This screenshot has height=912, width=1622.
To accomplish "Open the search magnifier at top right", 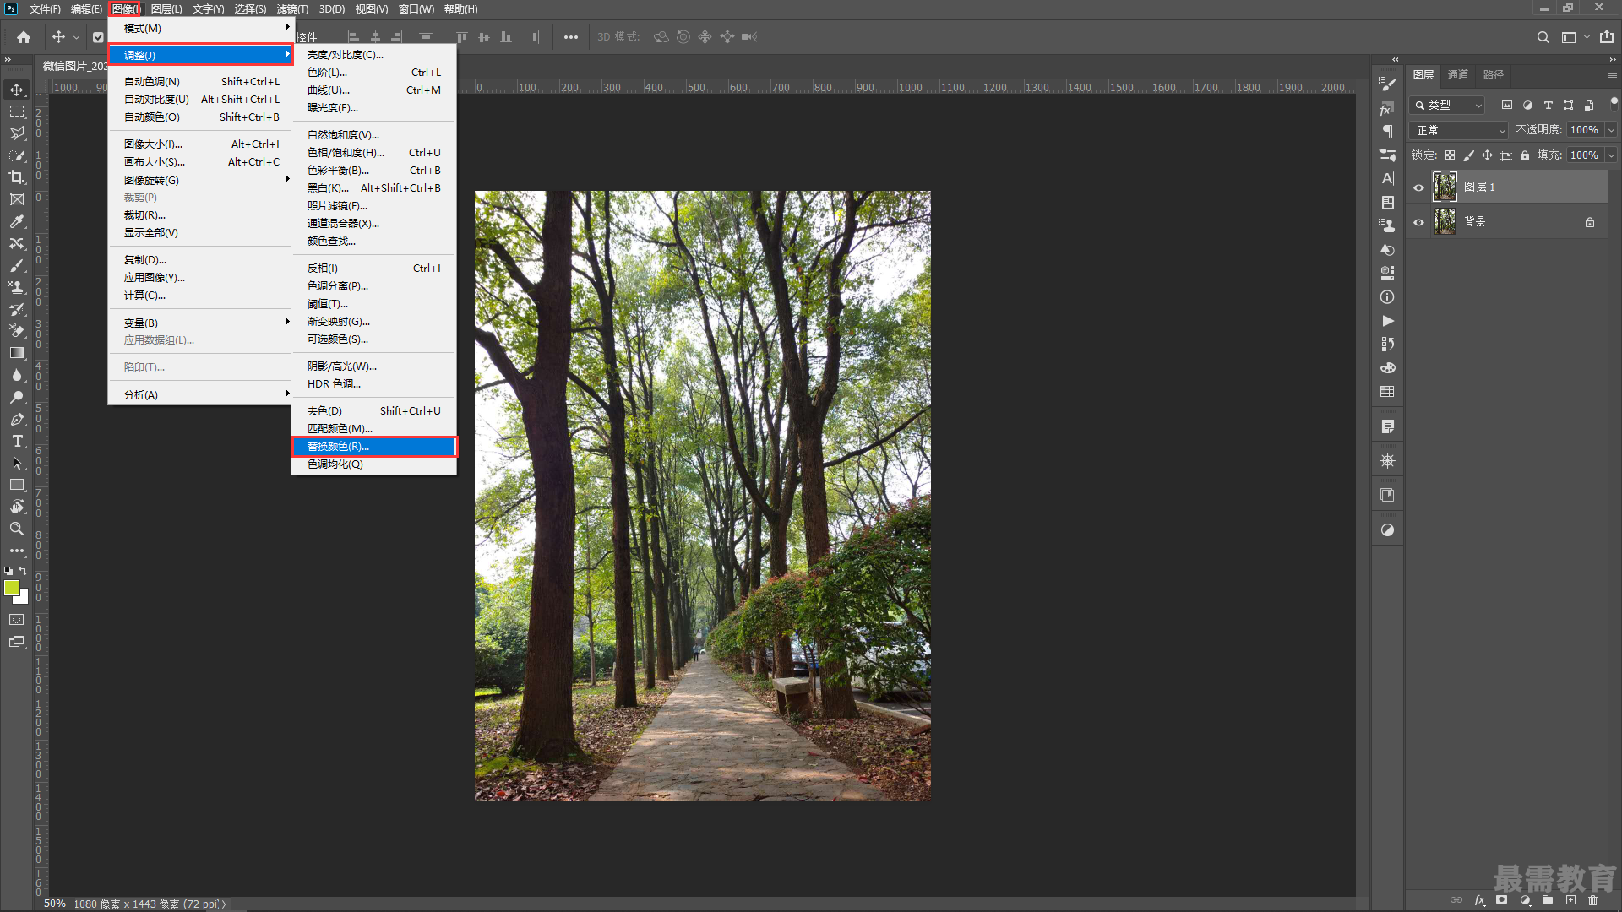I will click(x=1543, y=37).
